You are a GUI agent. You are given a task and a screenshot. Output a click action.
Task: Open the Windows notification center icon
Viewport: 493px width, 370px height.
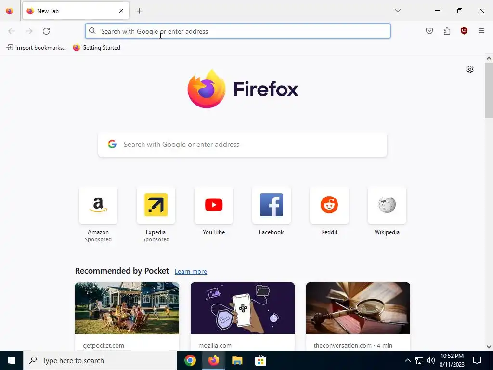point(477,360)
